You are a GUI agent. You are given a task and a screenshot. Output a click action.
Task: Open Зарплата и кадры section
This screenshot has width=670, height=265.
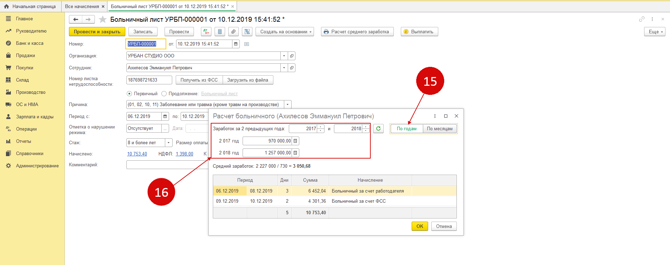coord(35,117)
